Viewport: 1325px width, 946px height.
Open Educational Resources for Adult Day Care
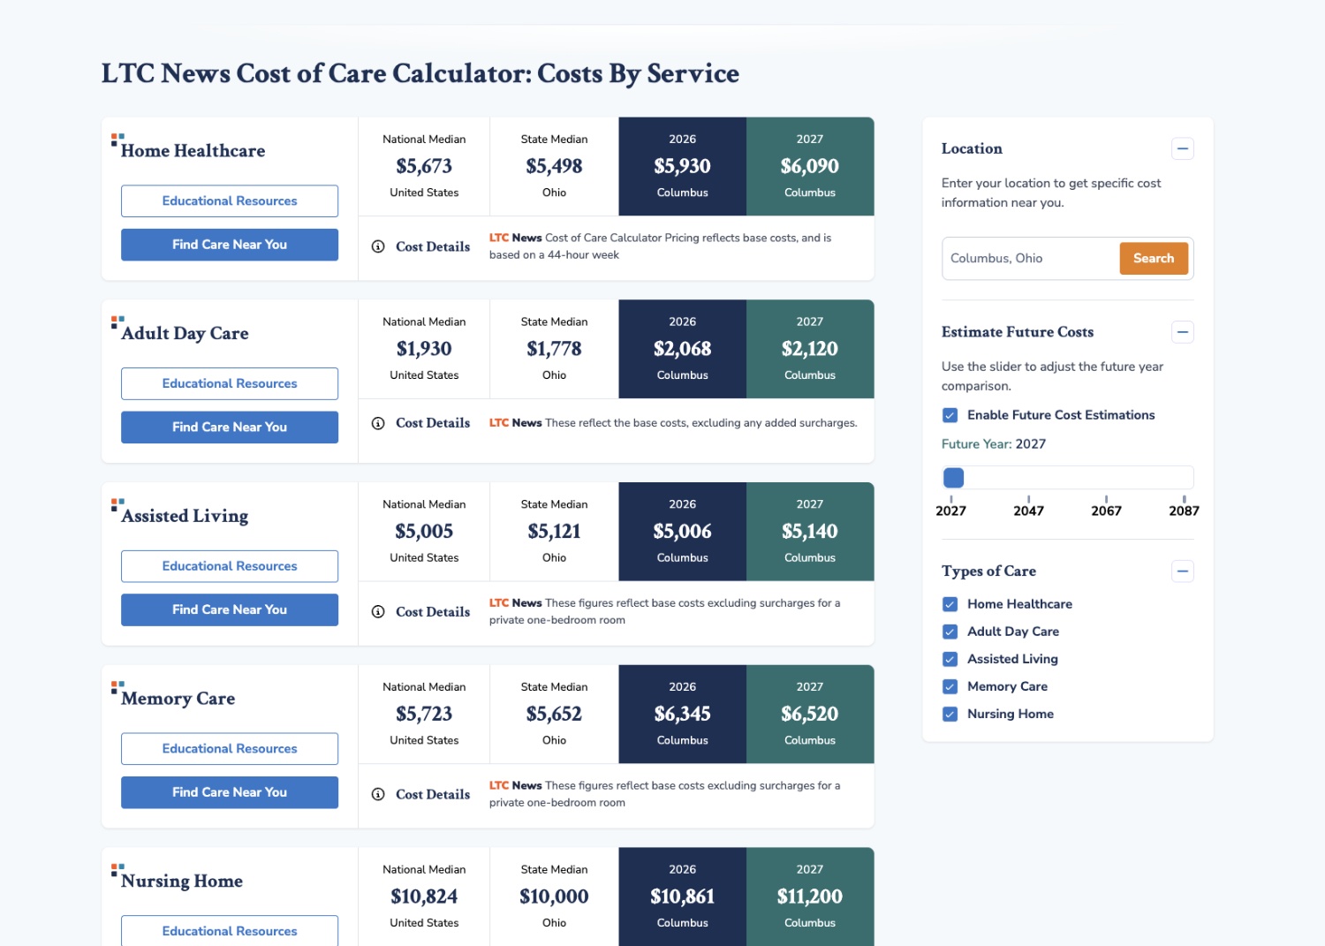pyautogui.click(x=230, y=383)
